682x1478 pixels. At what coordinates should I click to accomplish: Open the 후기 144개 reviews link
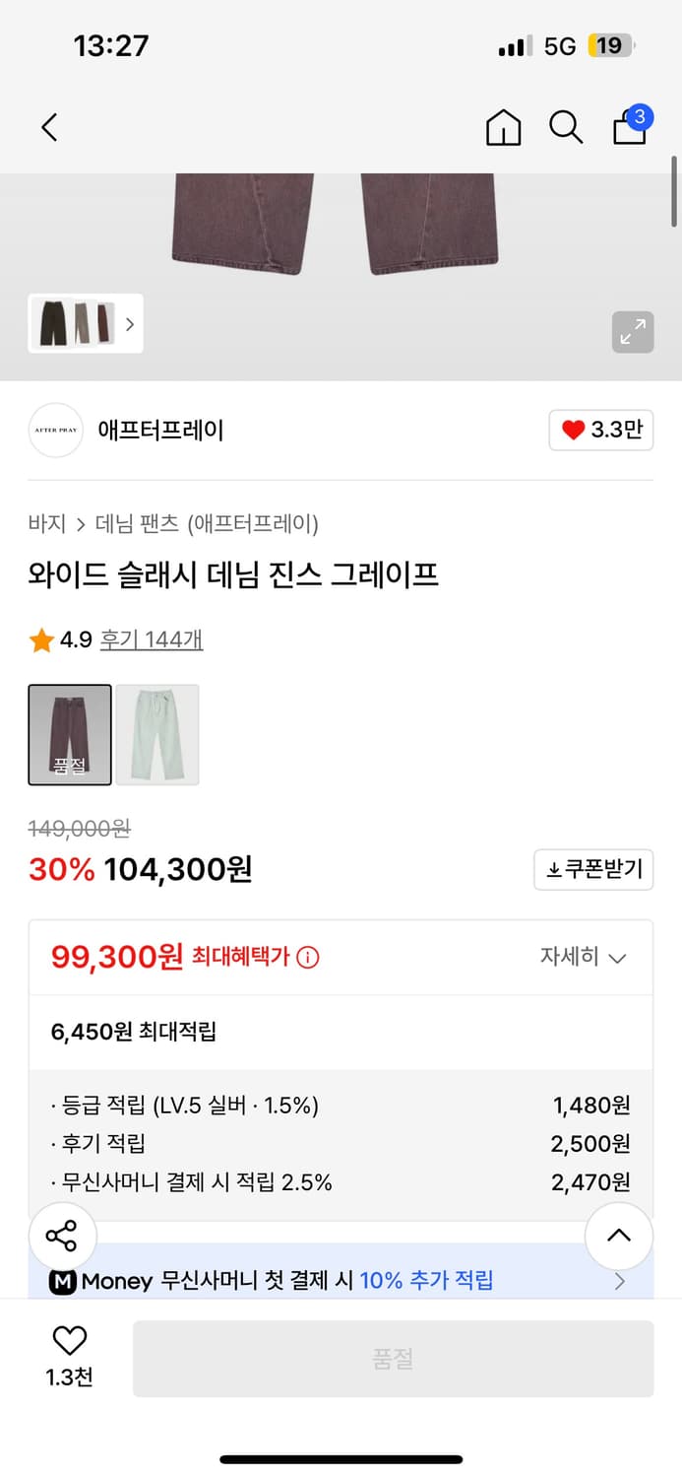coord(152,639)
